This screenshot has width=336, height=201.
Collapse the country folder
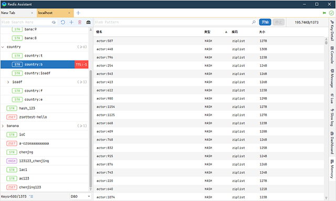(x=3, y=47)
